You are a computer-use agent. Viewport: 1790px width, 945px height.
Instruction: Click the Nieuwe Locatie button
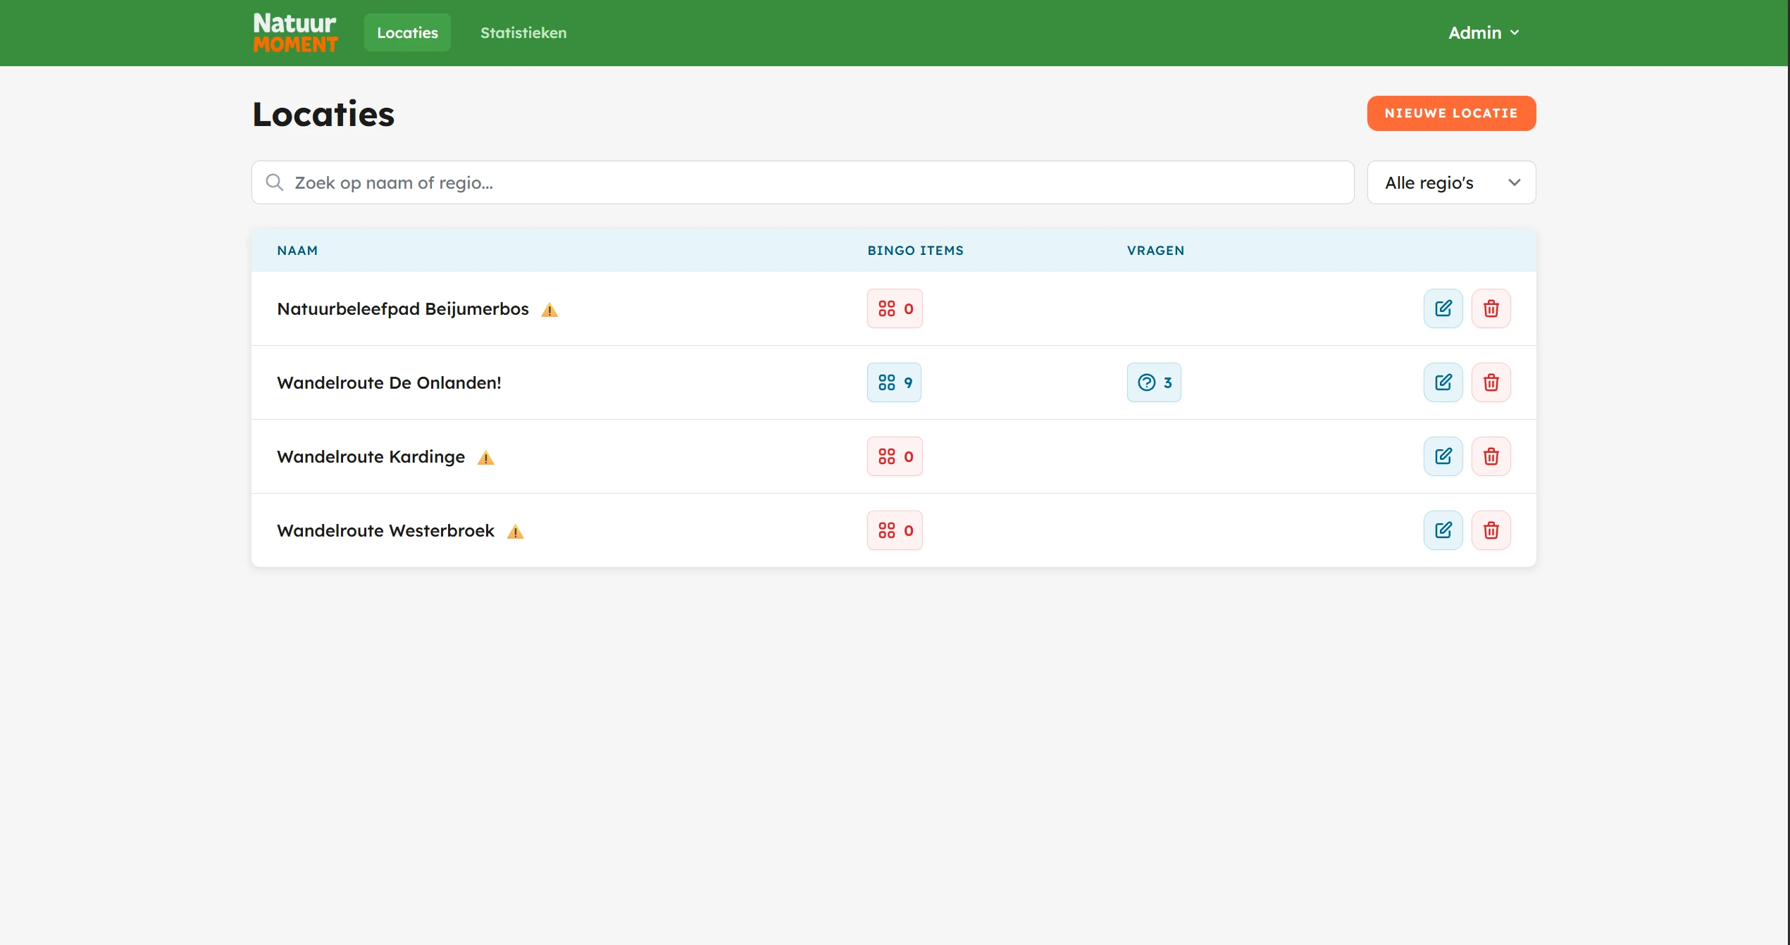pyautogui.click(x=1451, y=113)
